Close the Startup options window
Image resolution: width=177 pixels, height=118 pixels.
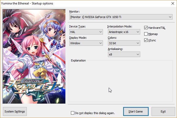pyautogui.click(x=173, y=3)
